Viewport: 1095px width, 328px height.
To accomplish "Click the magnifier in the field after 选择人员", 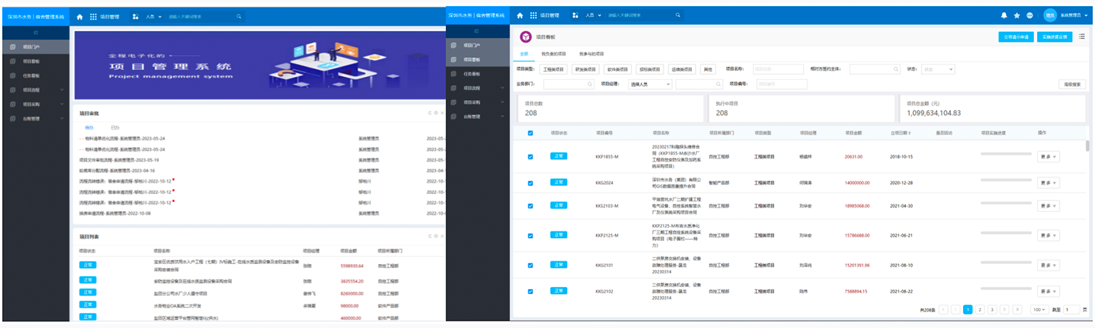I will [x=718, y=84].
